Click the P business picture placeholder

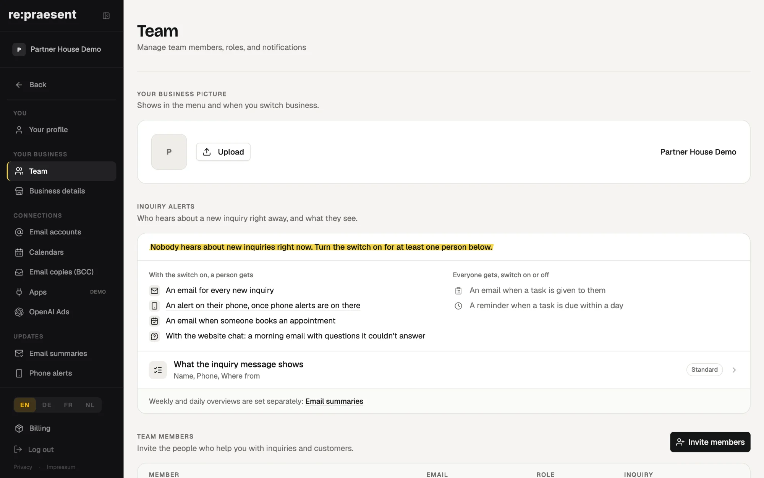(169, 152)
